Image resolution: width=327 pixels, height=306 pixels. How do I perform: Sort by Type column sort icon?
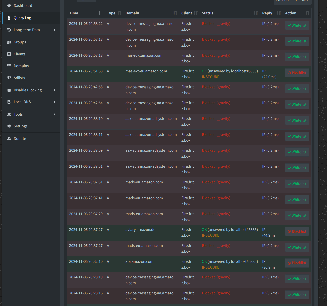(x=119, y=13)
